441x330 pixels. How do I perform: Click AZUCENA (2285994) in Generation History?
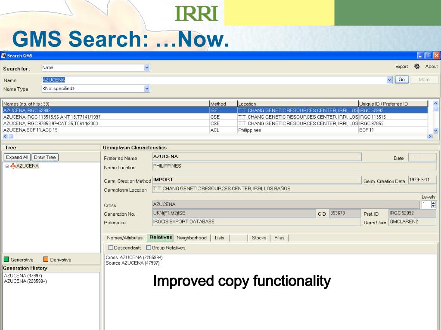click(25, 281)
